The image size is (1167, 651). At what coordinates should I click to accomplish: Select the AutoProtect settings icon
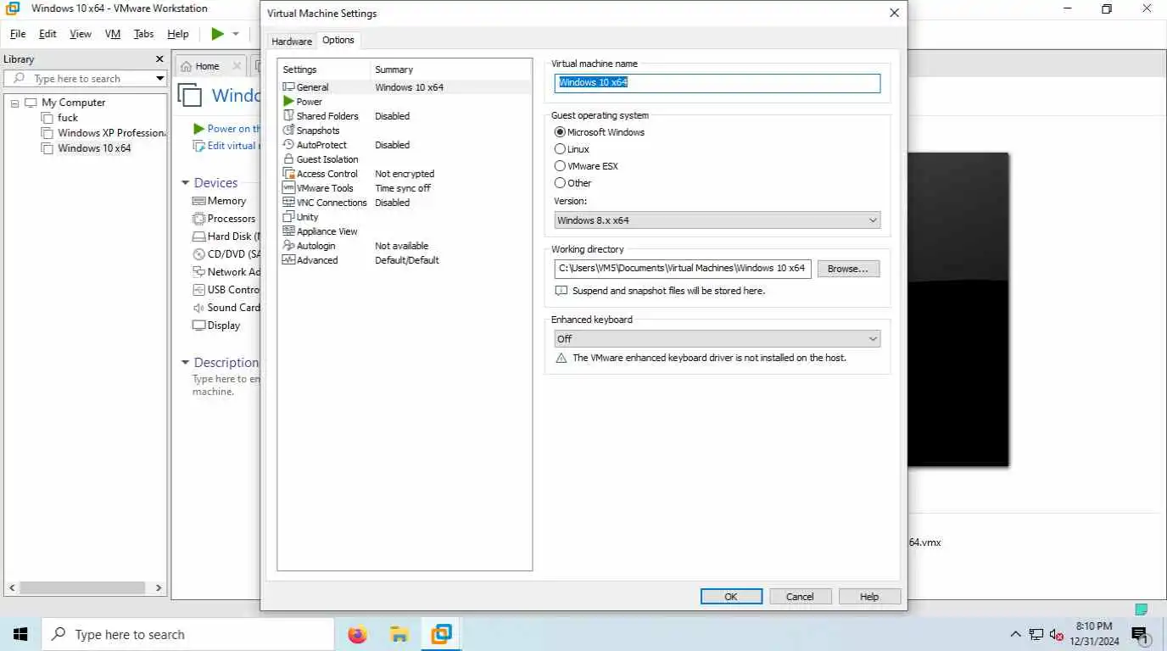pyautogui.click(x=288, y=145)
